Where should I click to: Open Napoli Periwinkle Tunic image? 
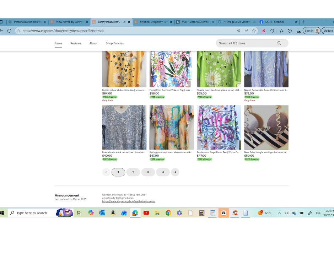click(x=266, y=69)
